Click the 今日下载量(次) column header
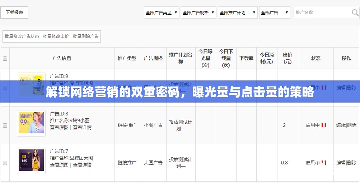 [226, 58]
